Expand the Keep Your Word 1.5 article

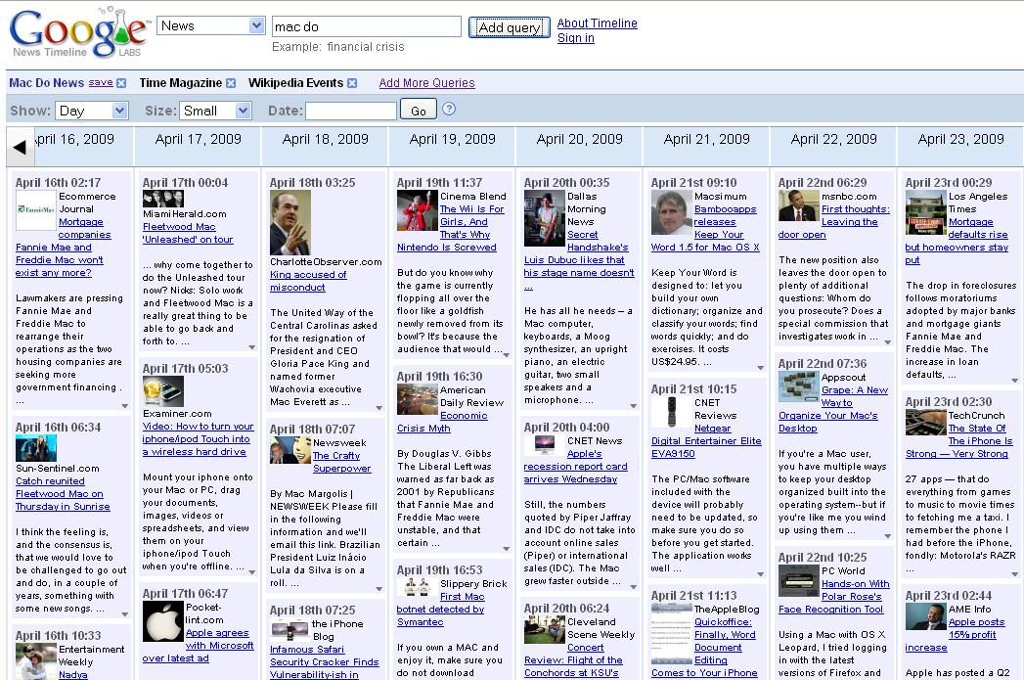tap(760, 367)
